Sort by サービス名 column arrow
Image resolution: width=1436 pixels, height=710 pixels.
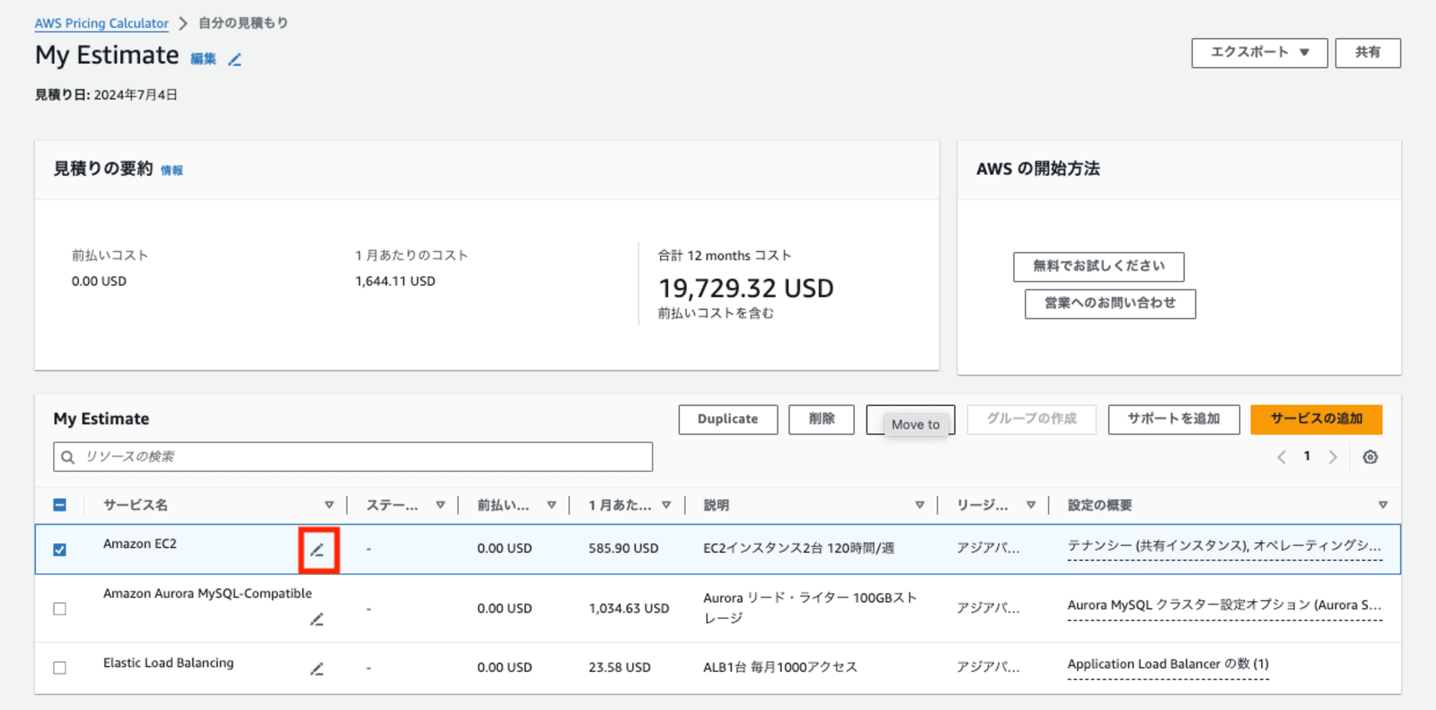[329, 505]
